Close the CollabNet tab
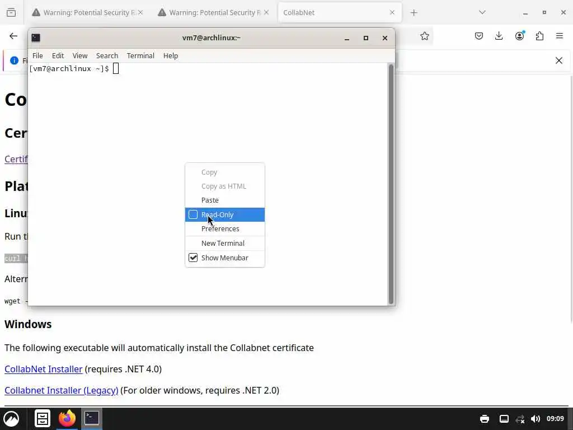Viewport: 573px width, 430px height. pos(392,12)
